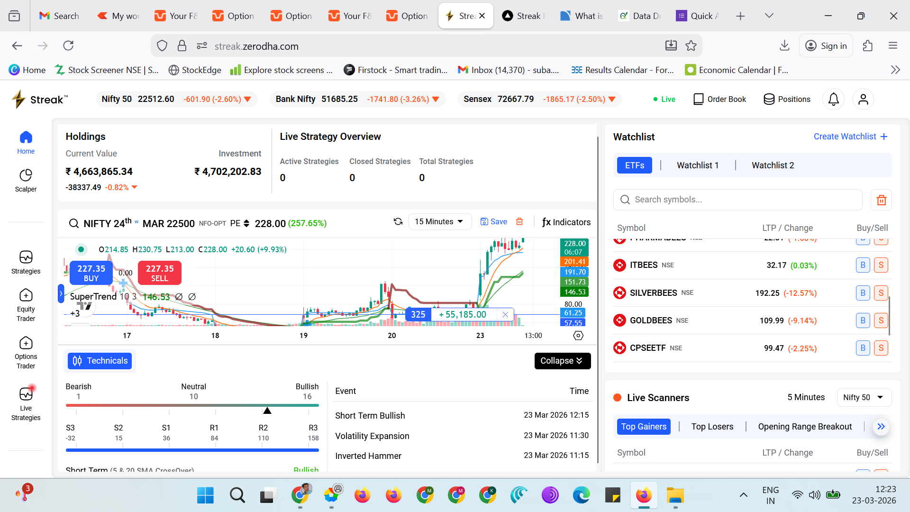Open the 15 Minutes interval dropdown
The image size is (910, 512).
(439, 222)
